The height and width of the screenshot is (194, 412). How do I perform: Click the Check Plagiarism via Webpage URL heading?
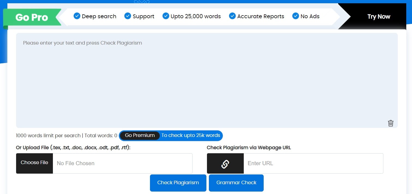pyautogui.click(x=249, y=148)
